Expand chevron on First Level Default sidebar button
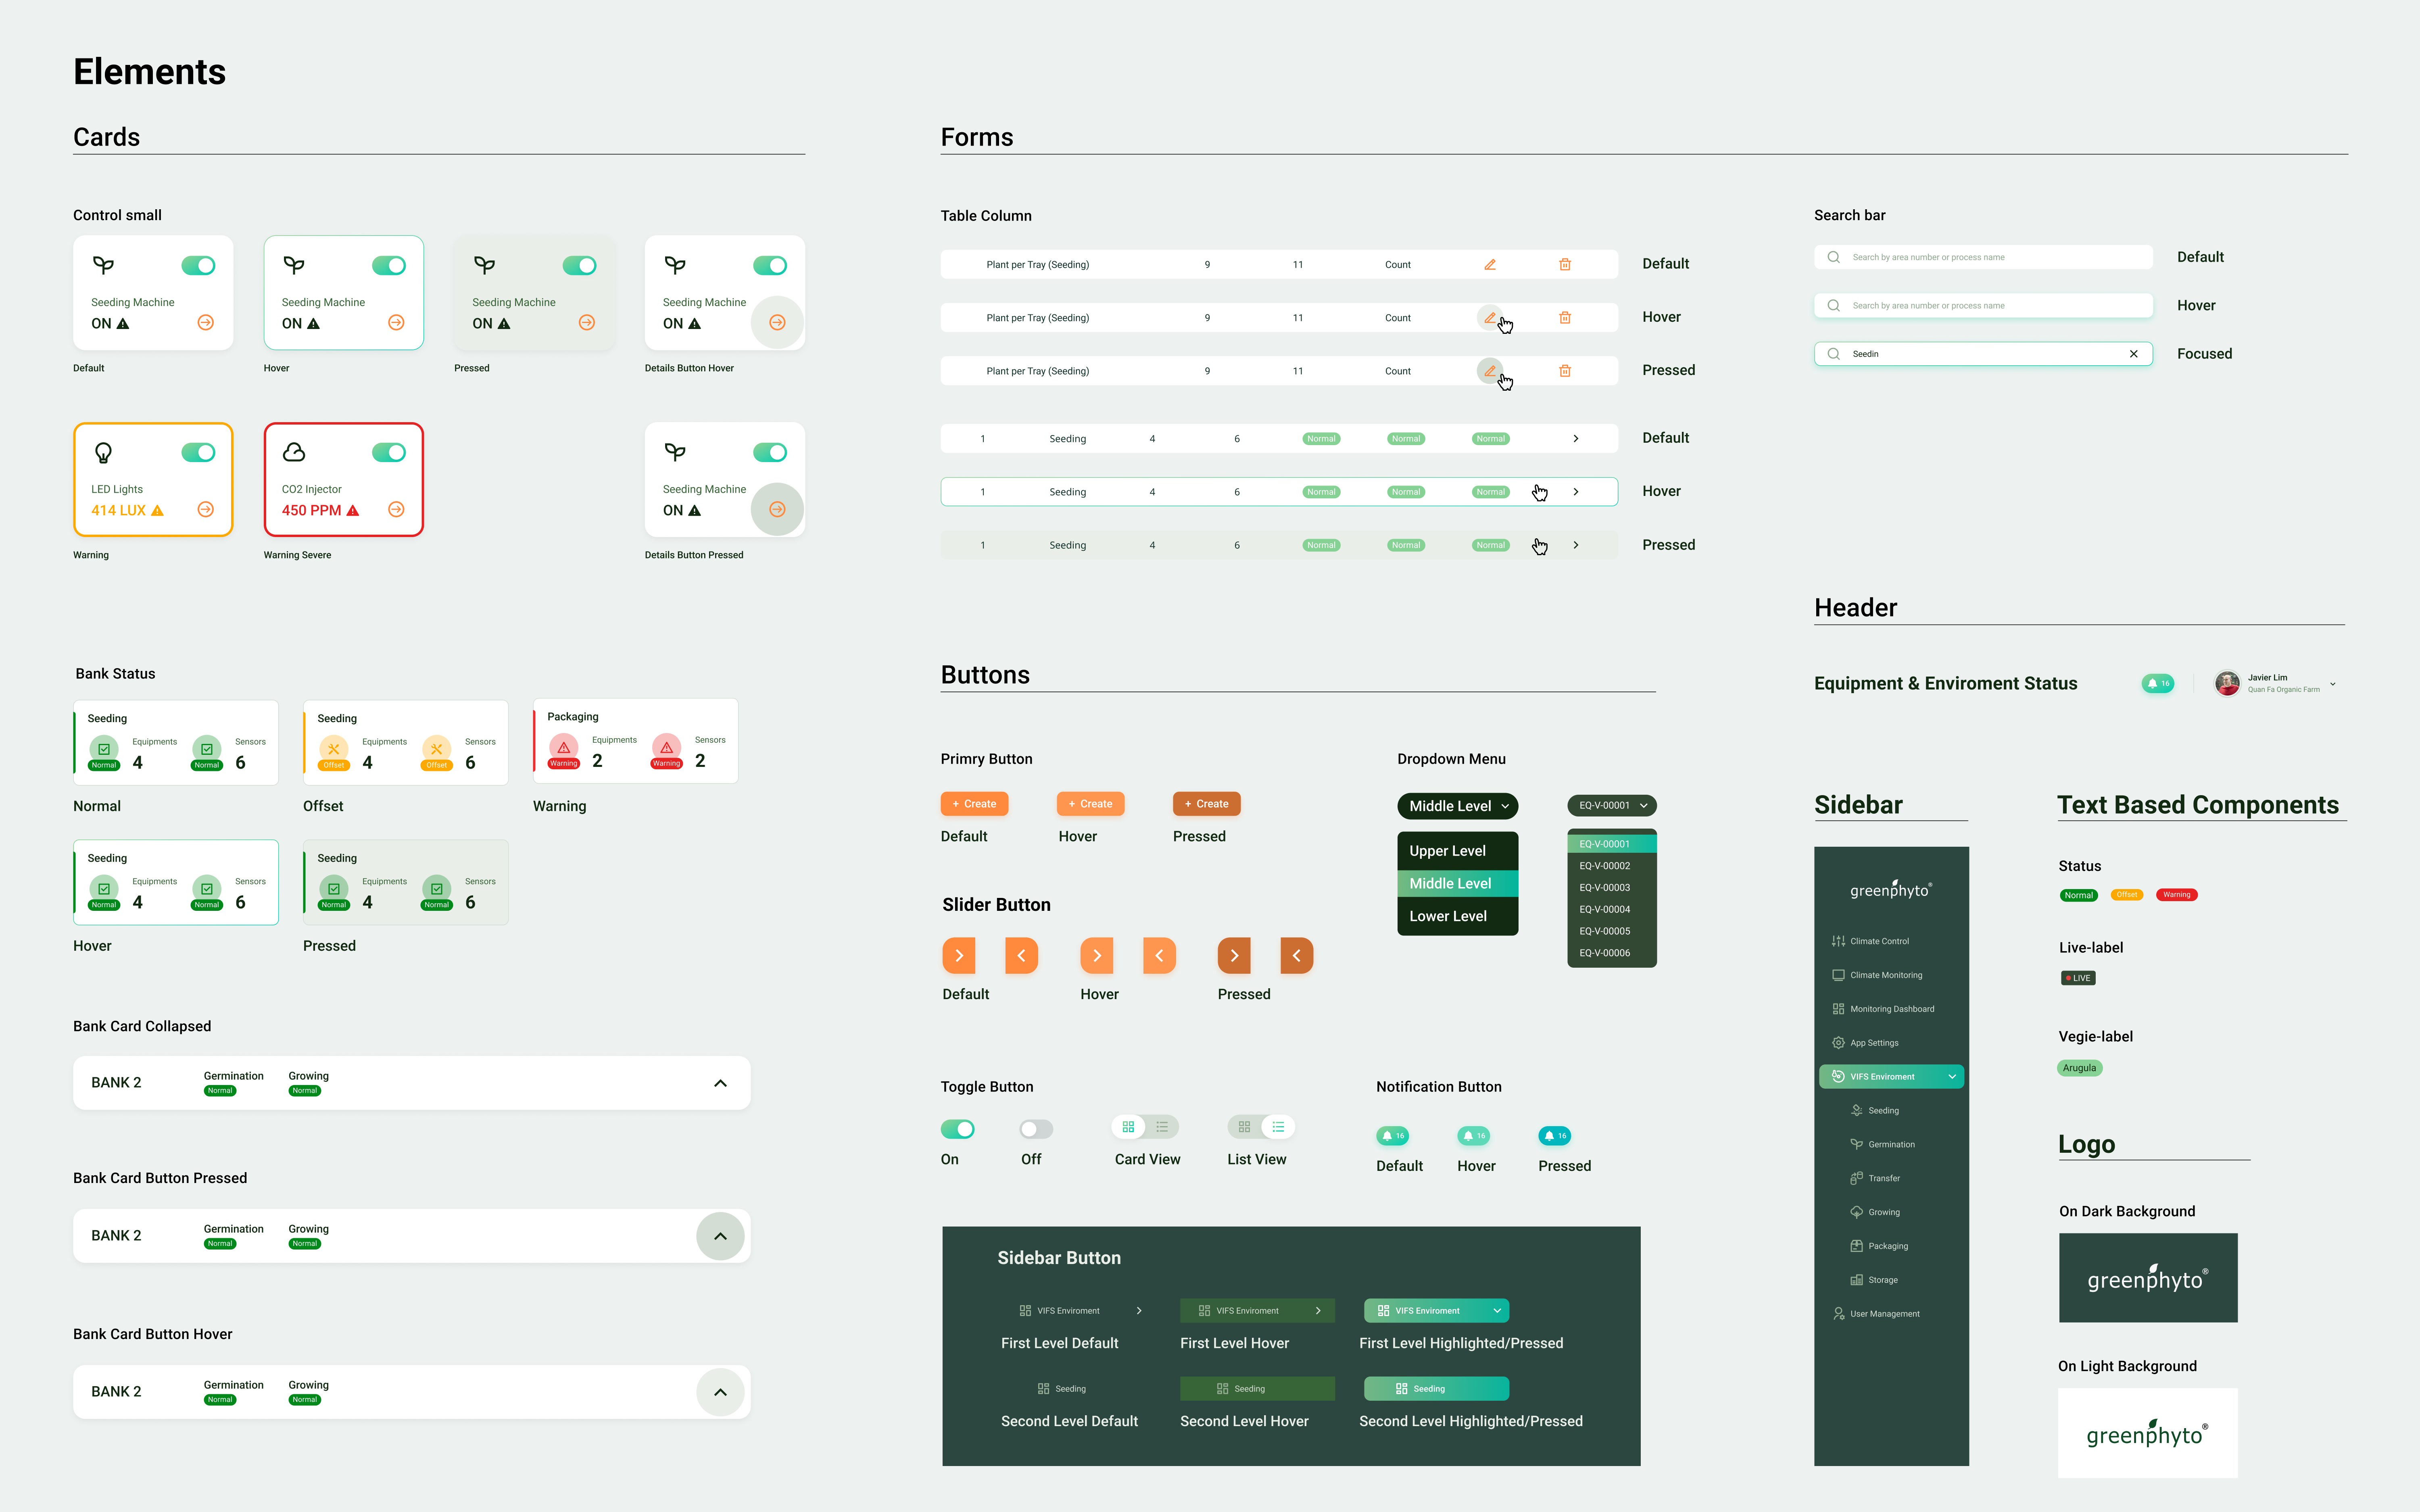 (1139, 1311)
